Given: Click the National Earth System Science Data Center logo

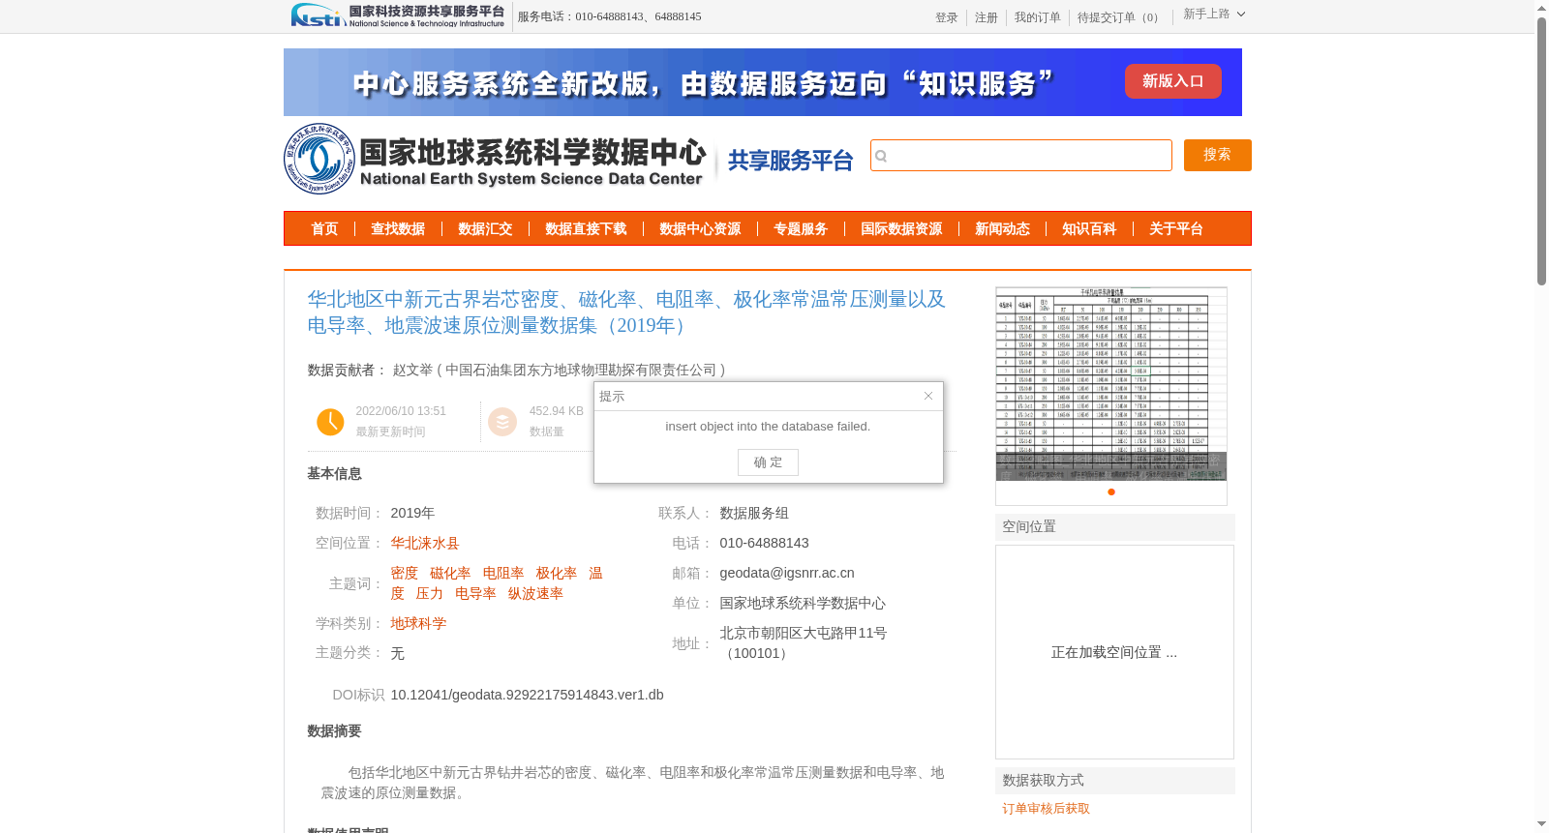Looking at the screenshot, I should [495, 160].
